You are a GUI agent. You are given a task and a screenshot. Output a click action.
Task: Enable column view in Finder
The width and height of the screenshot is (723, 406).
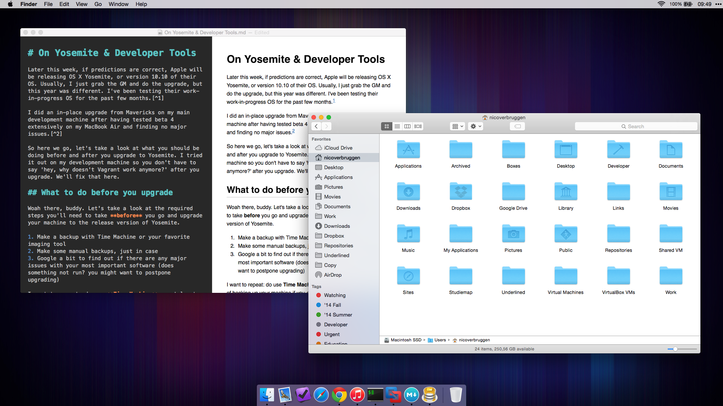click(407, 126)
